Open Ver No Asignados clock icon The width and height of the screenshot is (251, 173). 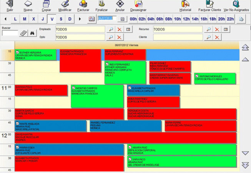point(236,4)
